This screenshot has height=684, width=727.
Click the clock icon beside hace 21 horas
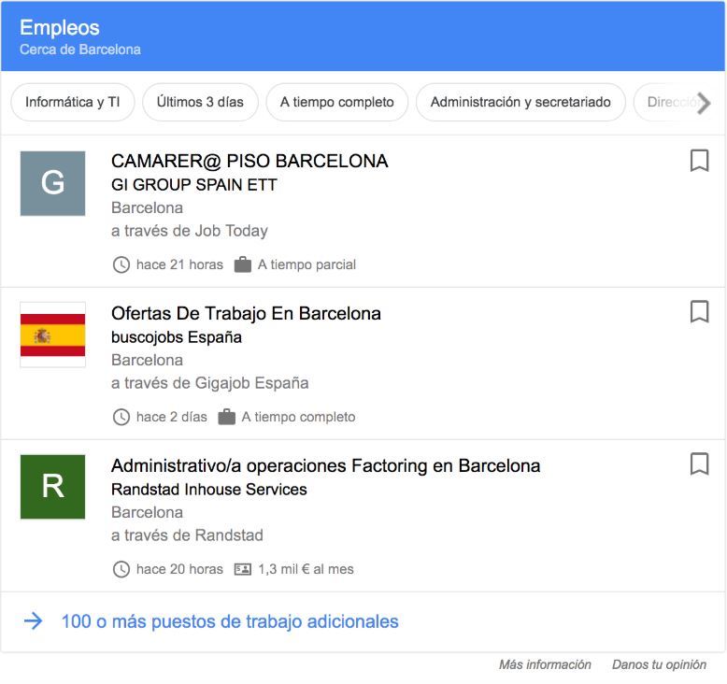(121, 264)
